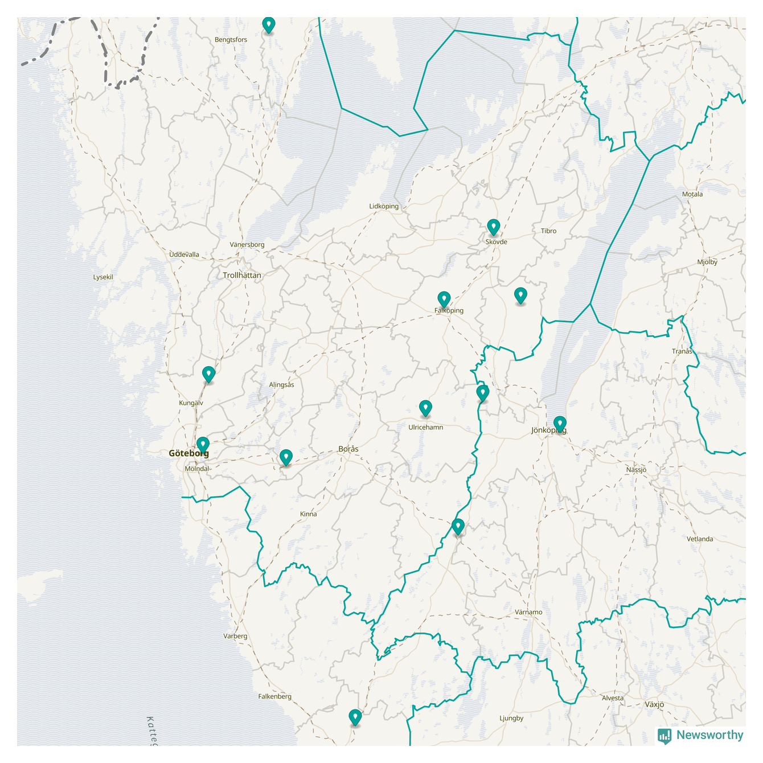Click the Lysekil town label
763x763 pixels.
103,277
